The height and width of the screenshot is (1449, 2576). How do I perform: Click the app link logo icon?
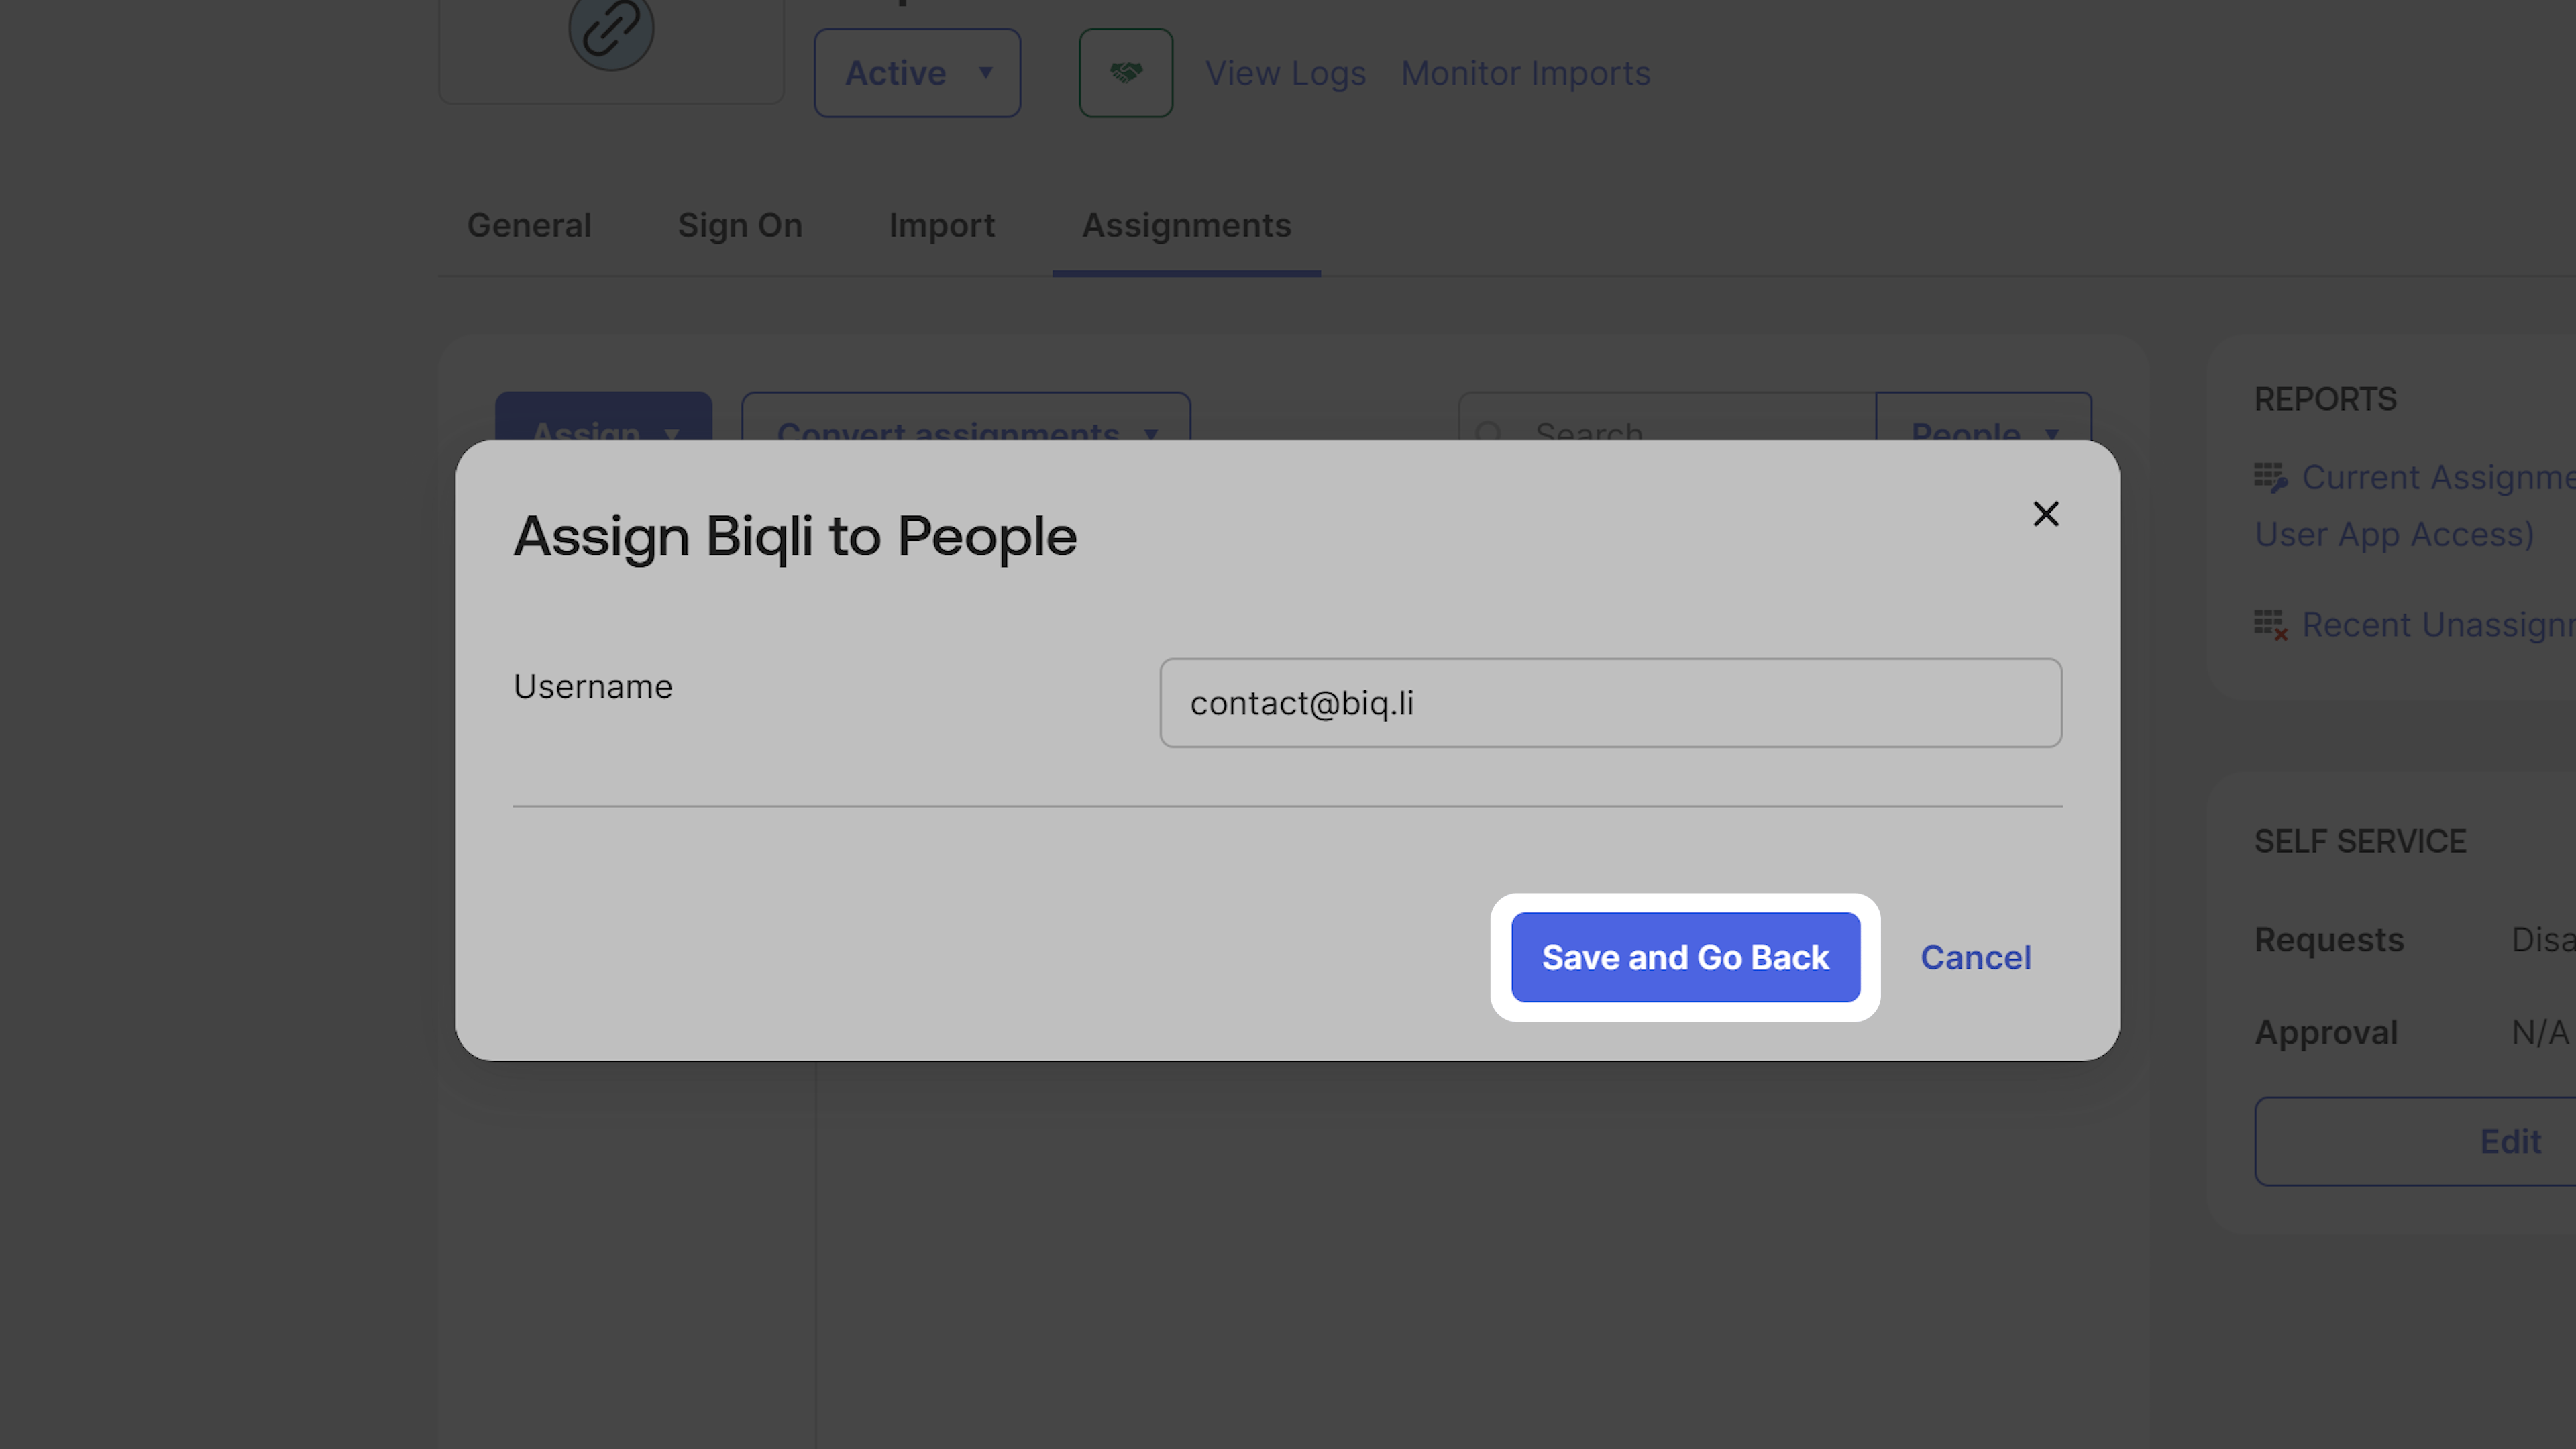(611, 30)
